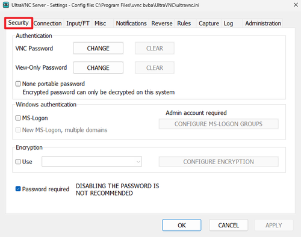Tick the MS-Logon checkbox

click(18, 118)
